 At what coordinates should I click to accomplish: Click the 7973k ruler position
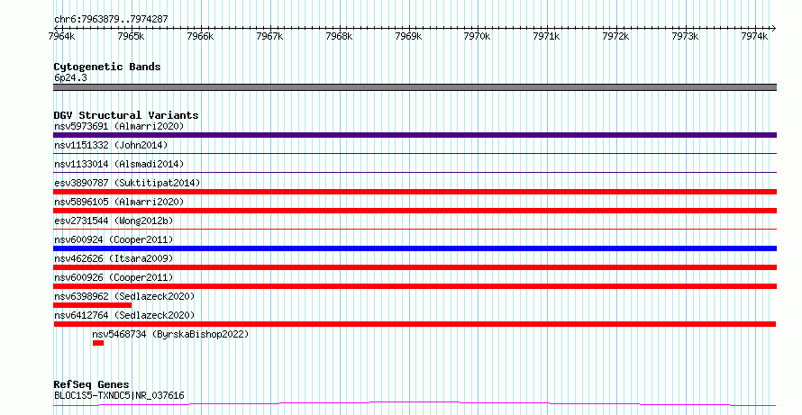coord(685,37)
